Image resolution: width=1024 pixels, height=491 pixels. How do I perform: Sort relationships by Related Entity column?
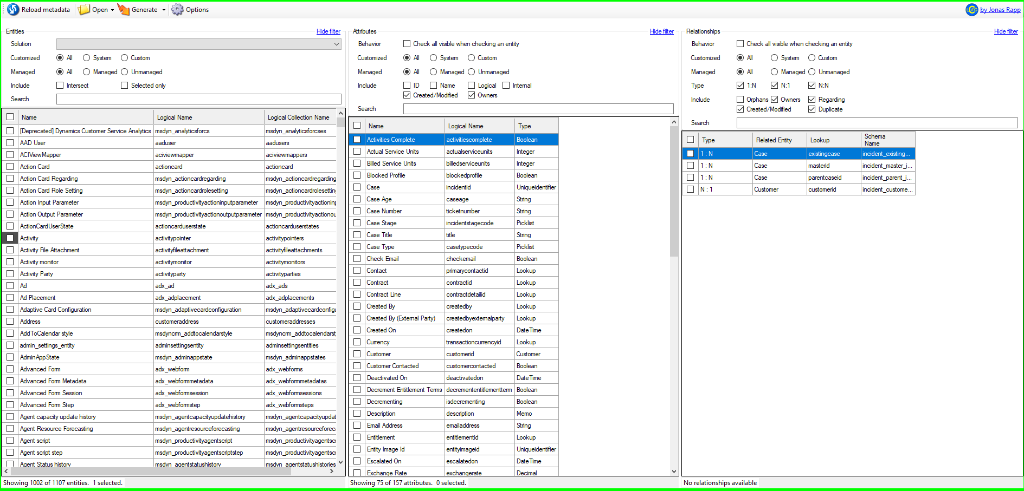pos(780,140)
